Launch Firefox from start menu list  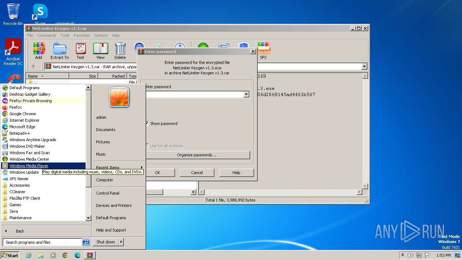(x=43, y=107)
